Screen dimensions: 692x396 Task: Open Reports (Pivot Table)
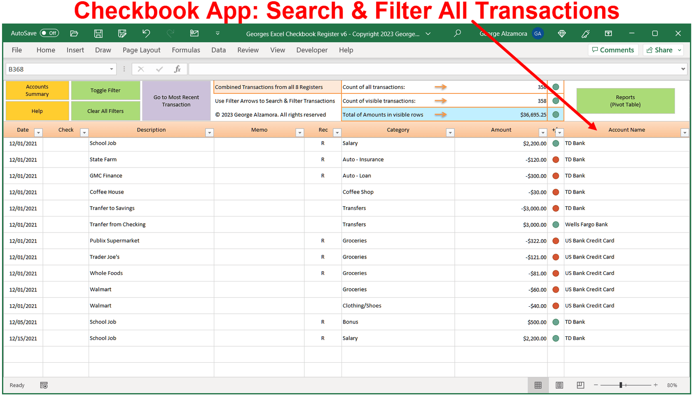[625, 101]
